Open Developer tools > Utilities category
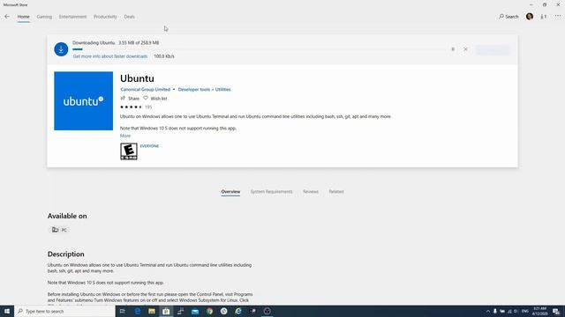The height and width of the screenshot is (317, 565). (x=204, y=90)
